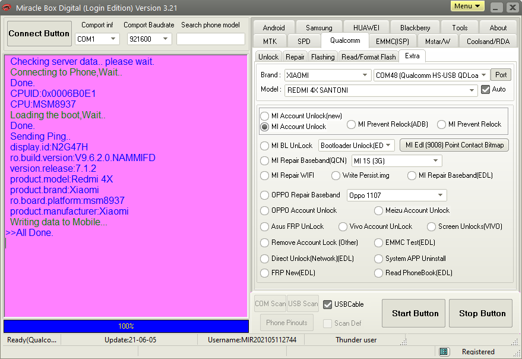
Task: Select EMMC Test(EDL) radio
Action: click(378, 243)
